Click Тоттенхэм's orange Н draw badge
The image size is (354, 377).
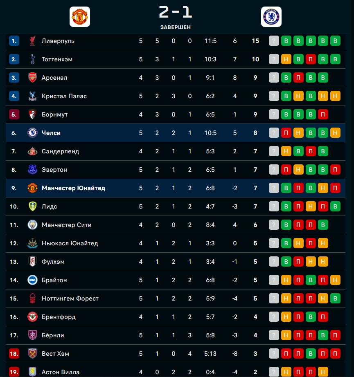click(x=286, y=59)
